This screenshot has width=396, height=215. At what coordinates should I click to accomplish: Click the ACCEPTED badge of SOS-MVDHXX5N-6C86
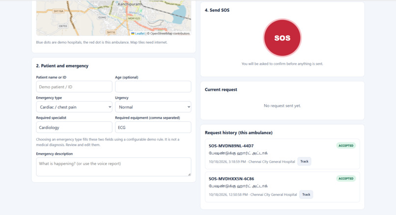[346, 179]
